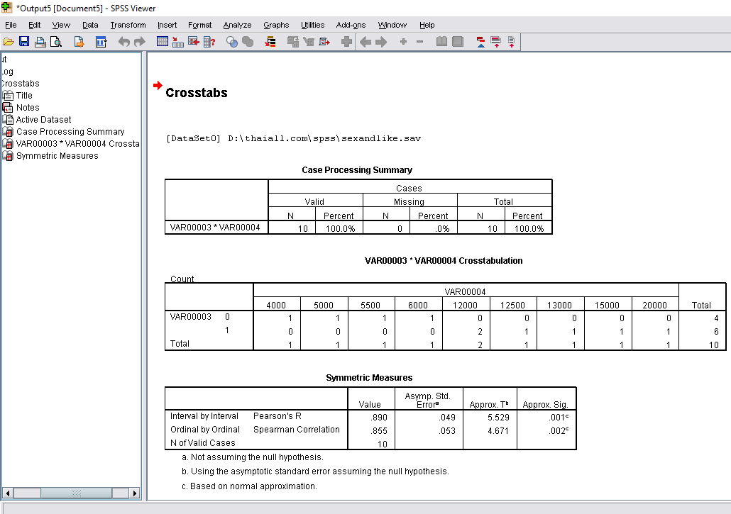Select Symmetric Measures in the outline pane
731x514 pixels.
[x=57, y=156]
